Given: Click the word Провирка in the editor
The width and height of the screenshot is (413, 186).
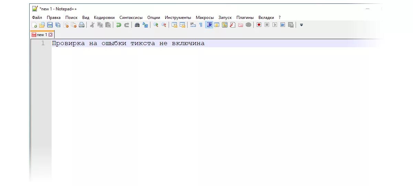Looking at the screenshot, I should point(68,43).
